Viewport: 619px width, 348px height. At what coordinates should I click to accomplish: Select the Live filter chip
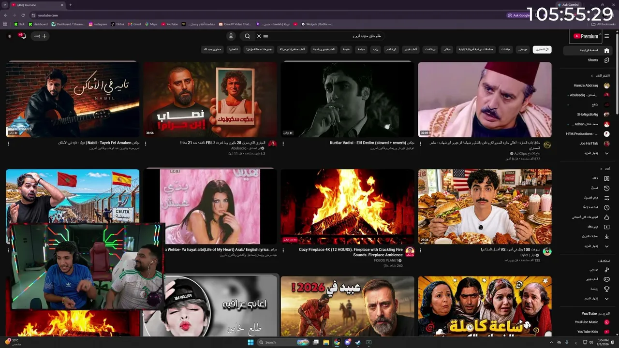tap(447, 49)
